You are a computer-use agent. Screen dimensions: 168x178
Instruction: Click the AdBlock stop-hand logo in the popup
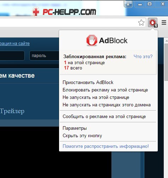pos(92,40)
